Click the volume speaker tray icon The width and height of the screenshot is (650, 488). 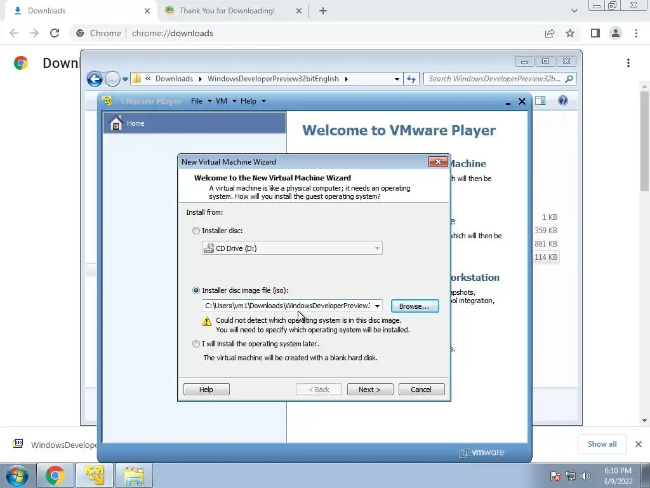point(586,476)
